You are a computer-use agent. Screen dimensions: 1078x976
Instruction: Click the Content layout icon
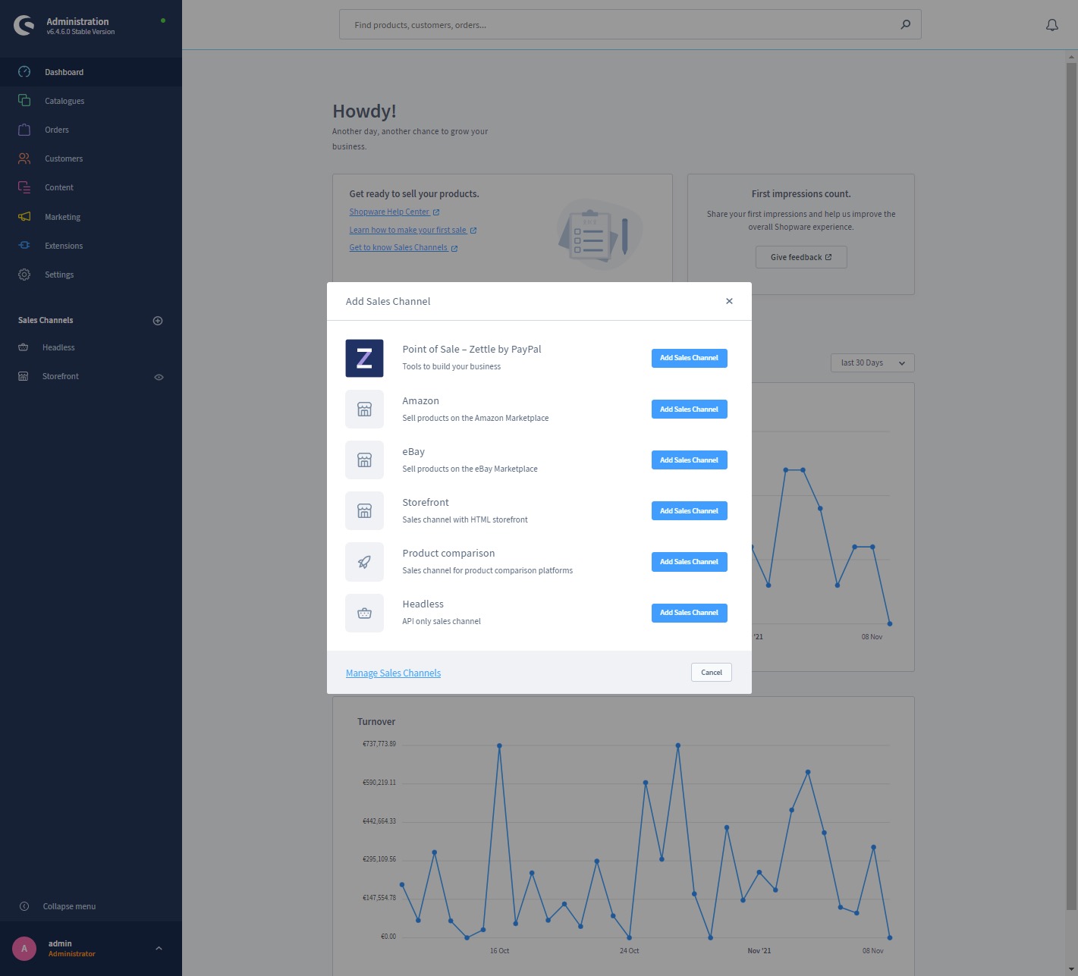click(x=24, y=187)
